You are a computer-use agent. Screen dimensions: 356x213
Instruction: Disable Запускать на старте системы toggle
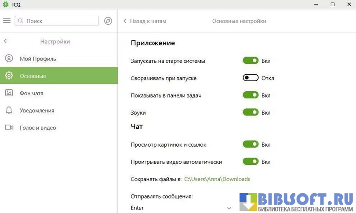click(x=251, y=61)
